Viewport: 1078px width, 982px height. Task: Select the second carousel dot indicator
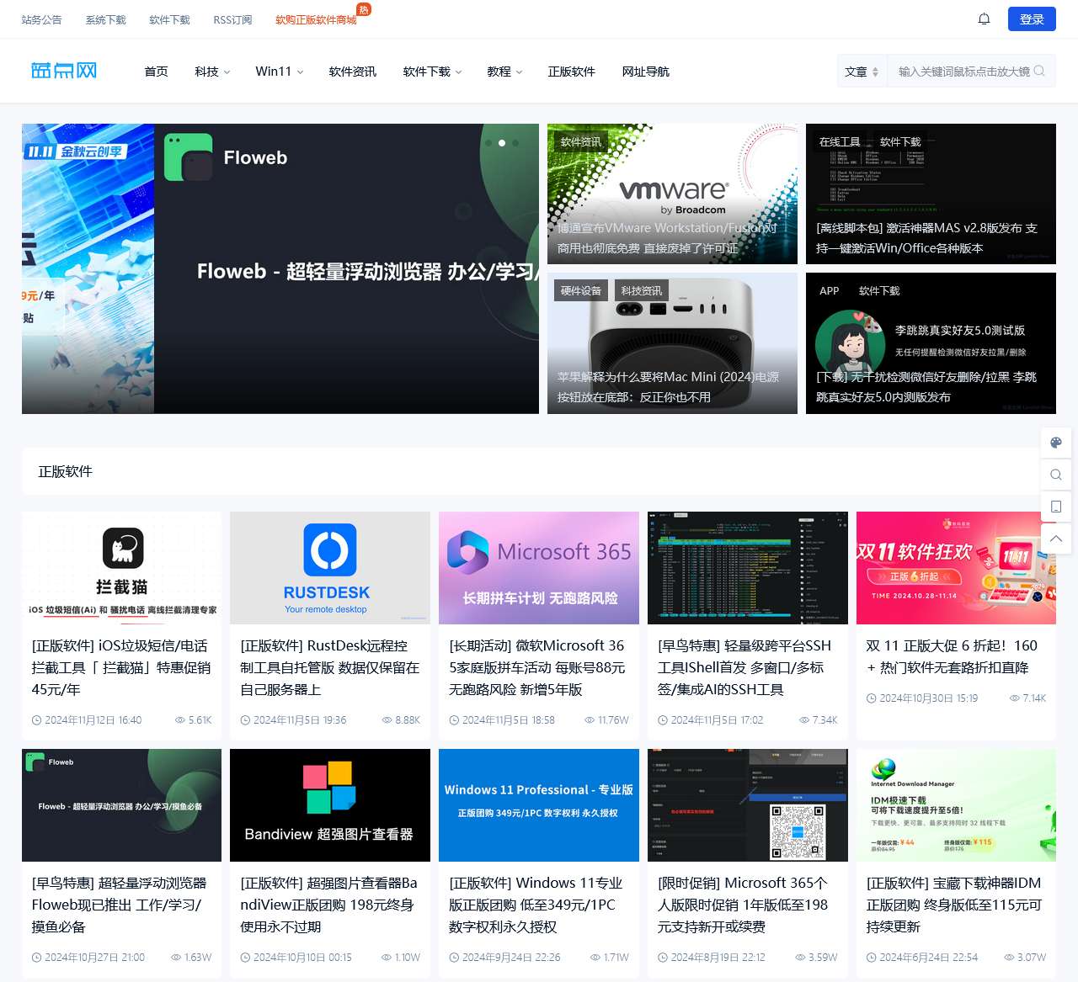tap(502, 143)
